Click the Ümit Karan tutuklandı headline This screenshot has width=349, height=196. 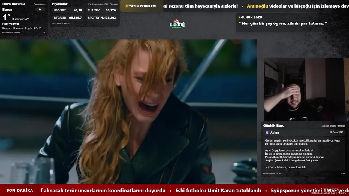[218, 191]
